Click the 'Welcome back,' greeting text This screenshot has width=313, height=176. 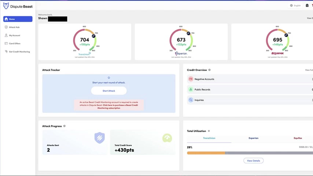pyautogui.click(x=45, y=15)
